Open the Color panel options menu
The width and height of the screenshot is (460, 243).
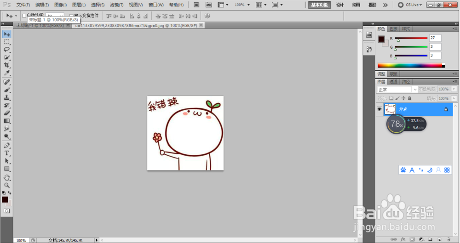click(x=455, y=29)
